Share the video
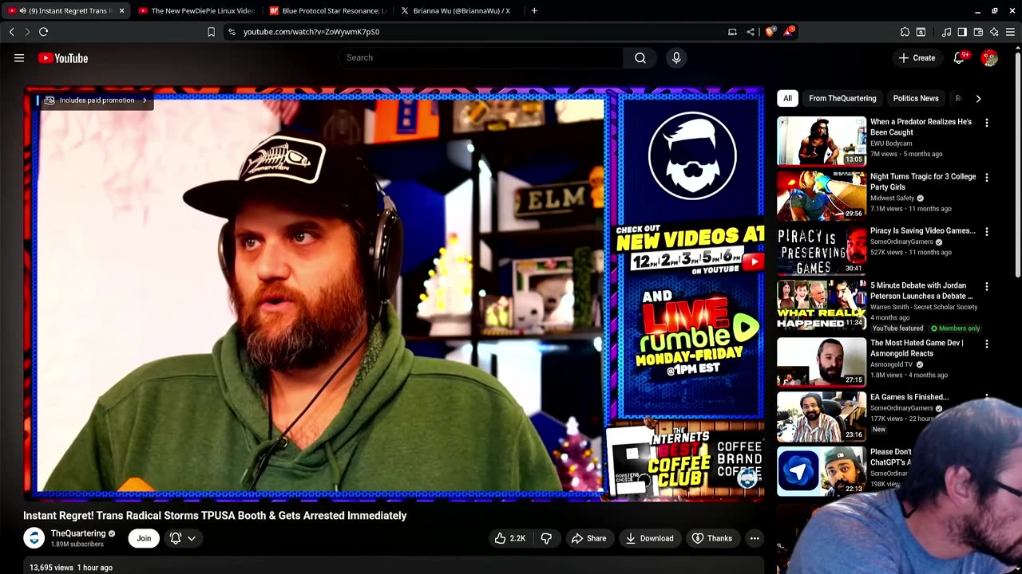This screenshot has width=1022, height=574. click(588, 538)
